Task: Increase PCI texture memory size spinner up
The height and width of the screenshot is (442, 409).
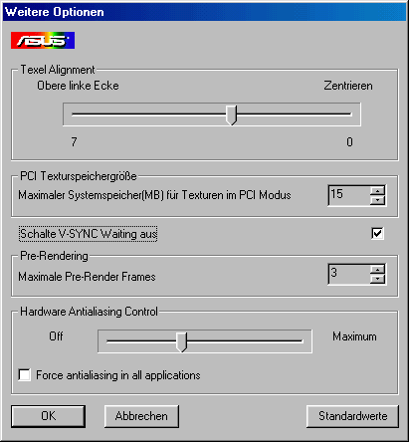Action: coord(377,191)
